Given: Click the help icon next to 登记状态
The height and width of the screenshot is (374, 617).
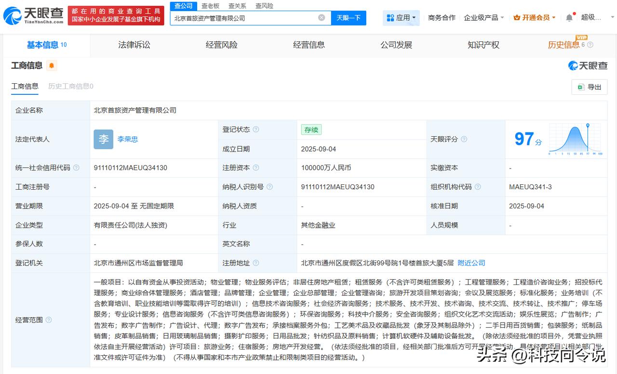Looking at the screenshot, I should click(256, 129).
